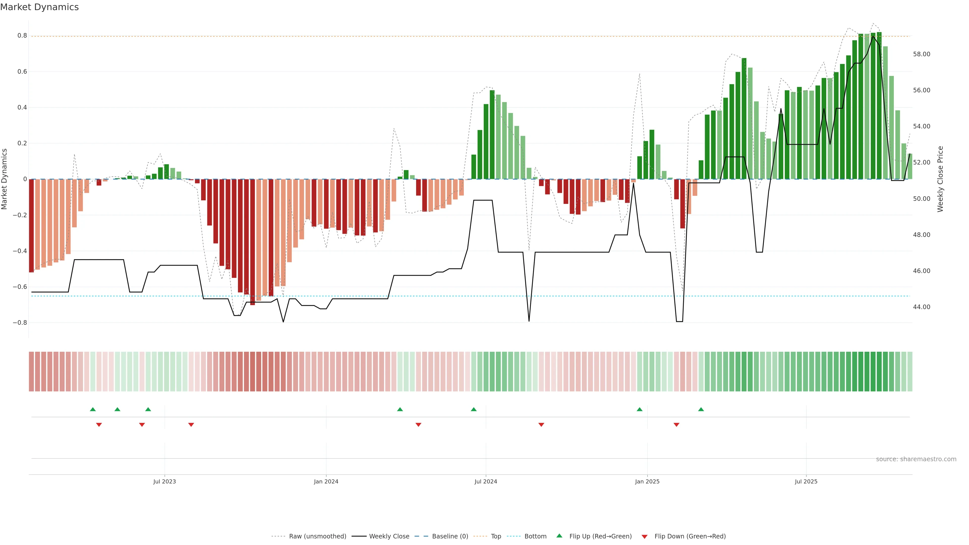Viewport: 969px width, 545px height.
Task: Click the first red flip-down triangle marker
Action: point(99,425)
